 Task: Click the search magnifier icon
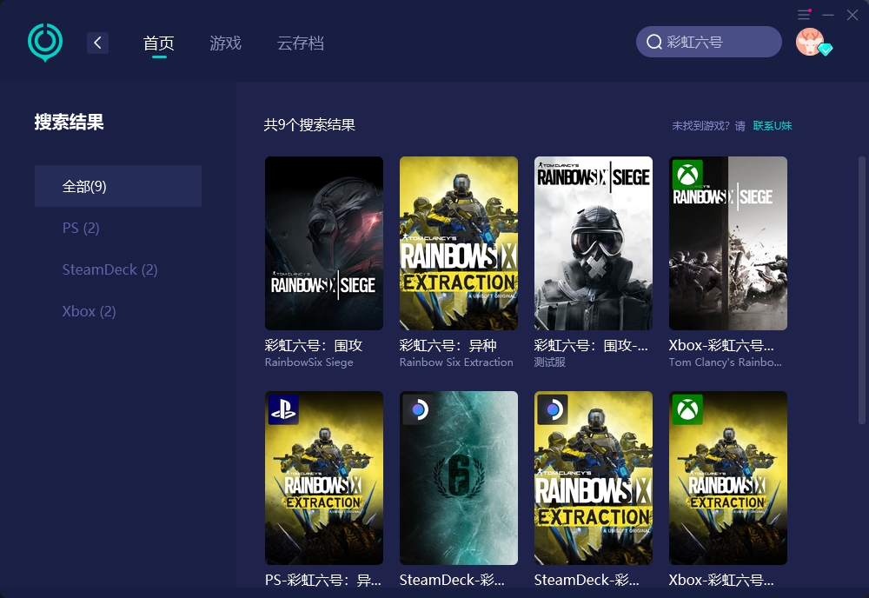pyautogui.click(x=654, y=42)
